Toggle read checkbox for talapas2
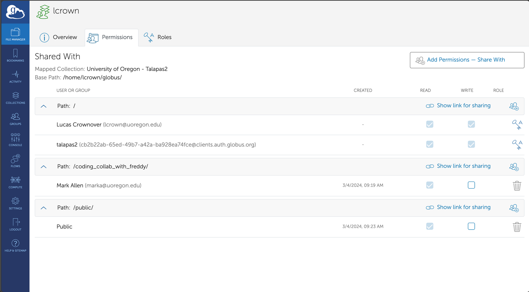Screen dimensions: 529x292 click(430, 144)
